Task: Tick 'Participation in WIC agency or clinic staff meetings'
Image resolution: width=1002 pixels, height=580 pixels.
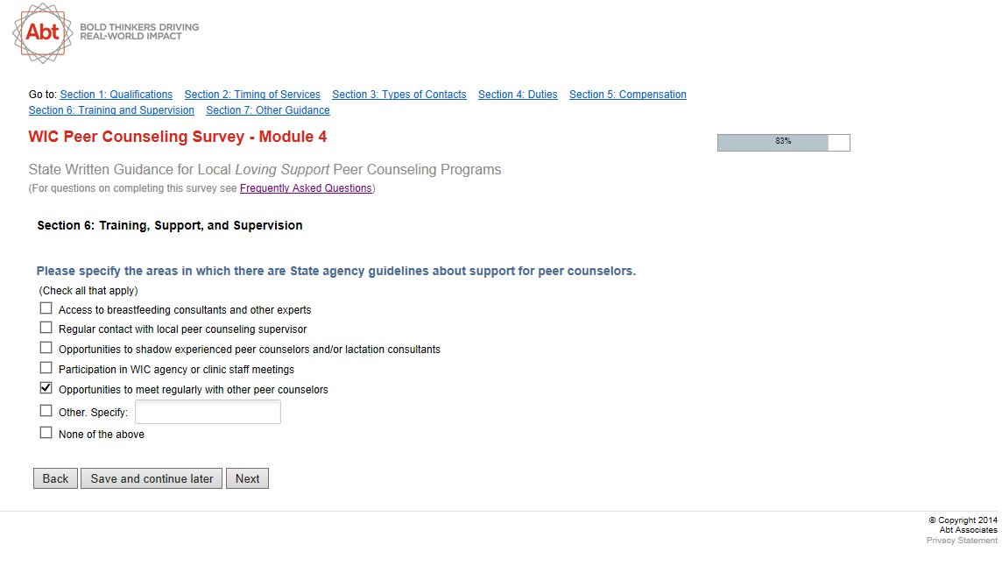Action: coord(46,368)
